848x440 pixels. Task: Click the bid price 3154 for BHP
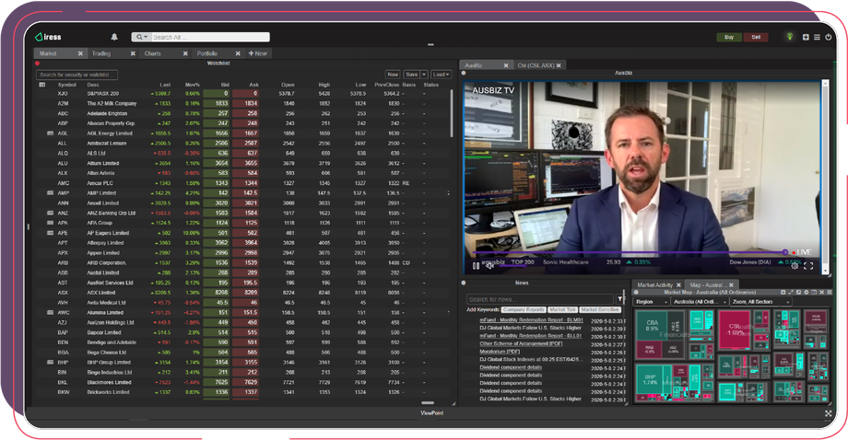pyautogui.click(x=217, y=363)
